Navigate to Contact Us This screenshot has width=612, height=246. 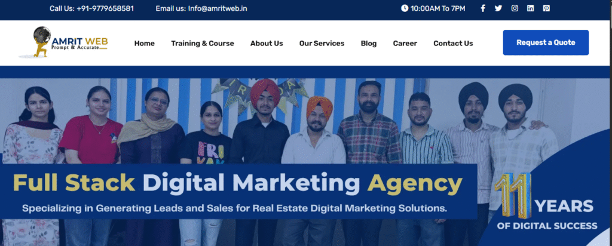pyautogui.click(x=453, y=43)
